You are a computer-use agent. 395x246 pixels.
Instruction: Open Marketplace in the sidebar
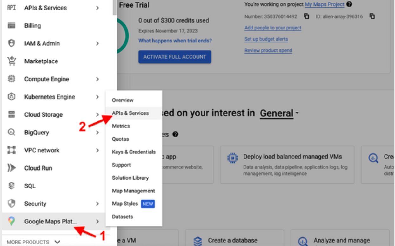(56, 61)
